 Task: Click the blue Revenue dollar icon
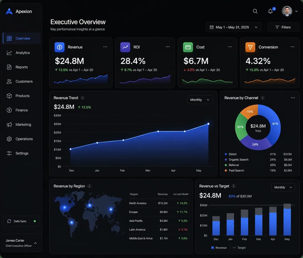click(x=59, y=47)
